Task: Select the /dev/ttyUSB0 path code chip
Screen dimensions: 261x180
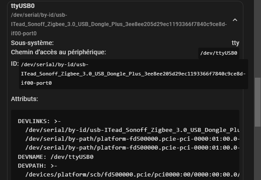Action: click(x=219, y=53)
